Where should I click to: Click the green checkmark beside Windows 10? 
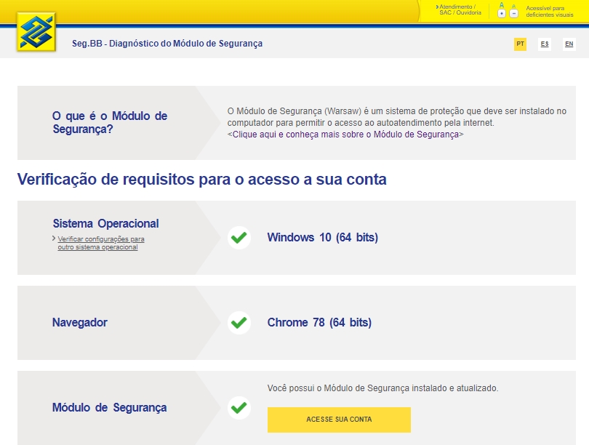(239, 238)
